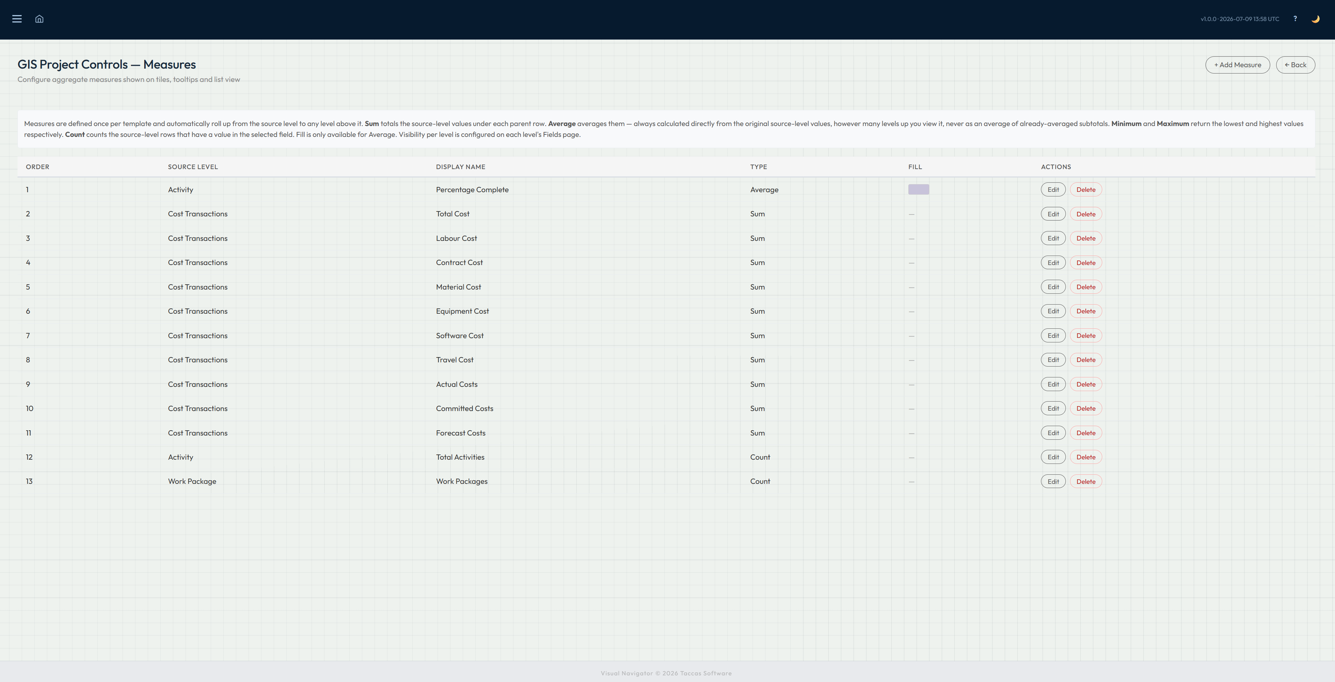Click the Add Measure button
1335x682 pixels.
pos(1238,65)
